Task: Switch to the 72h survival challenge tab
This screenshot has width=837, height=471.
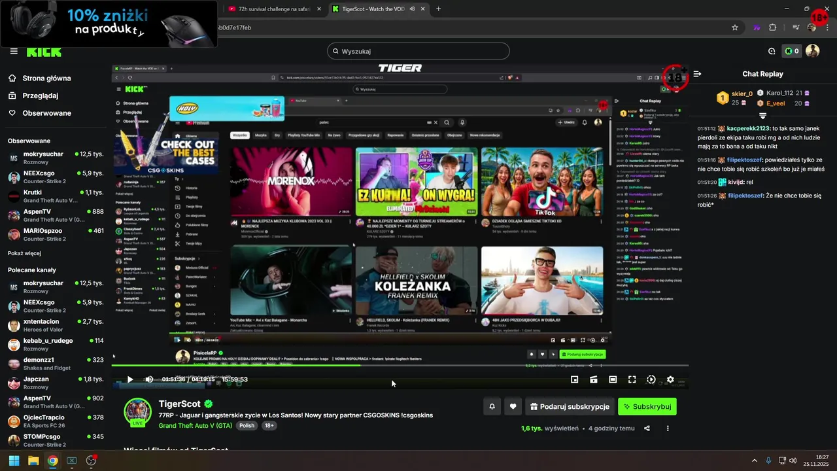Action: pyautogui.click(x=273, y=9)
